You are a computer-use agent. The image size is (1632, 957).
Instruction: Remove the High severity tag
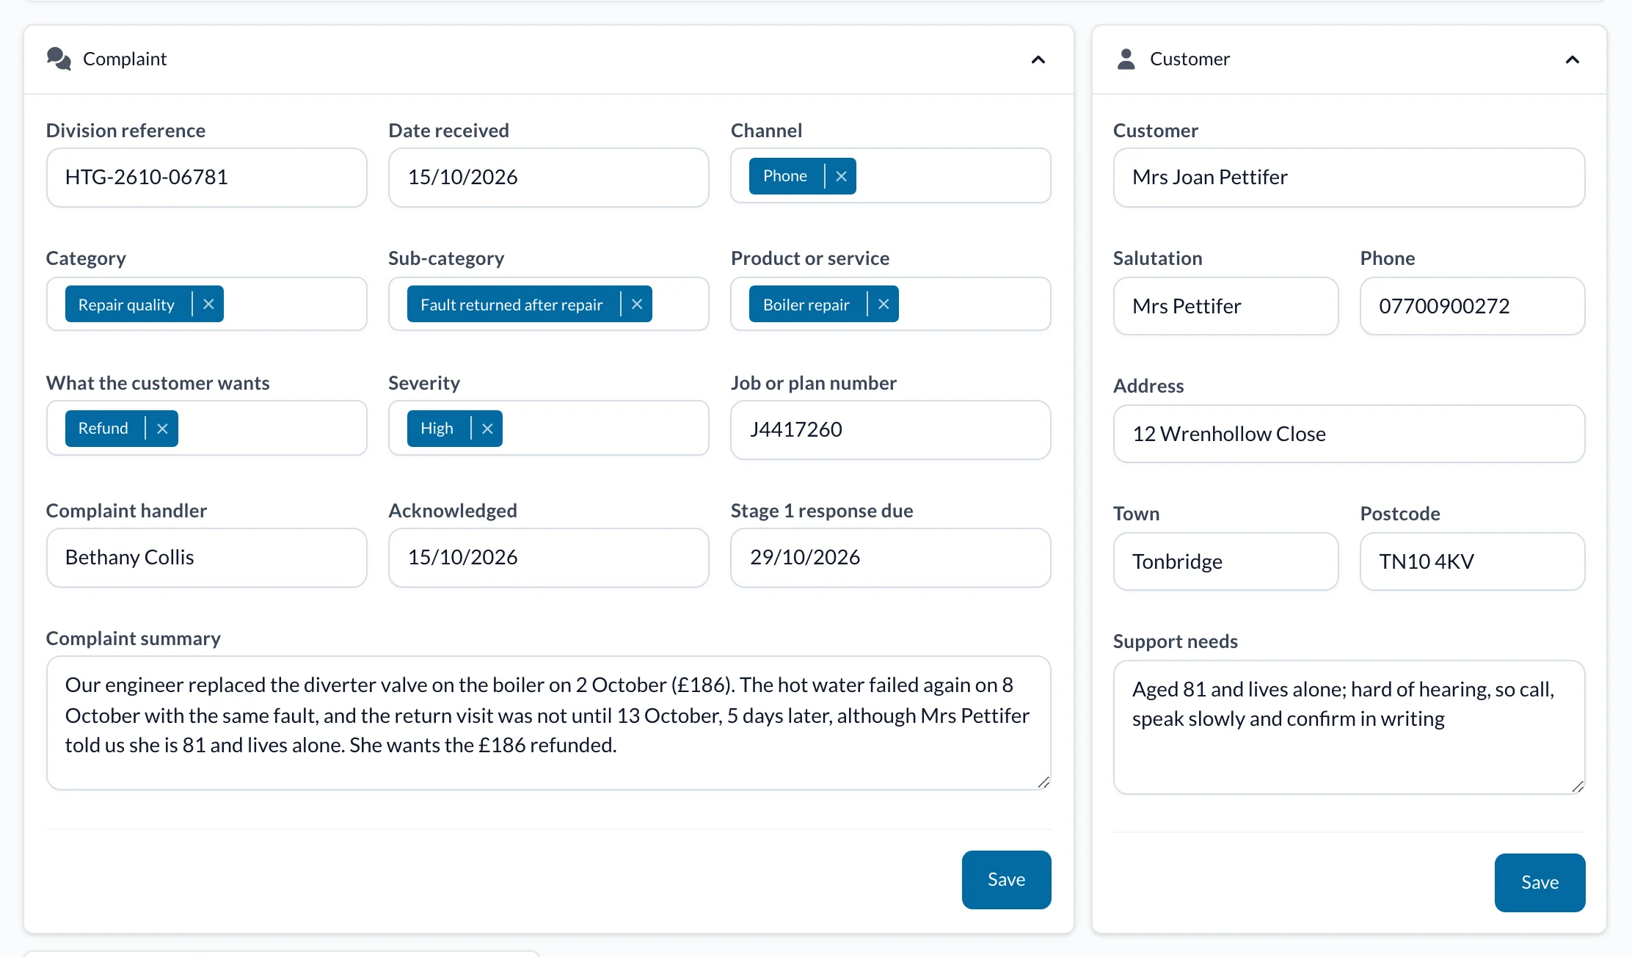coord(487,429)
